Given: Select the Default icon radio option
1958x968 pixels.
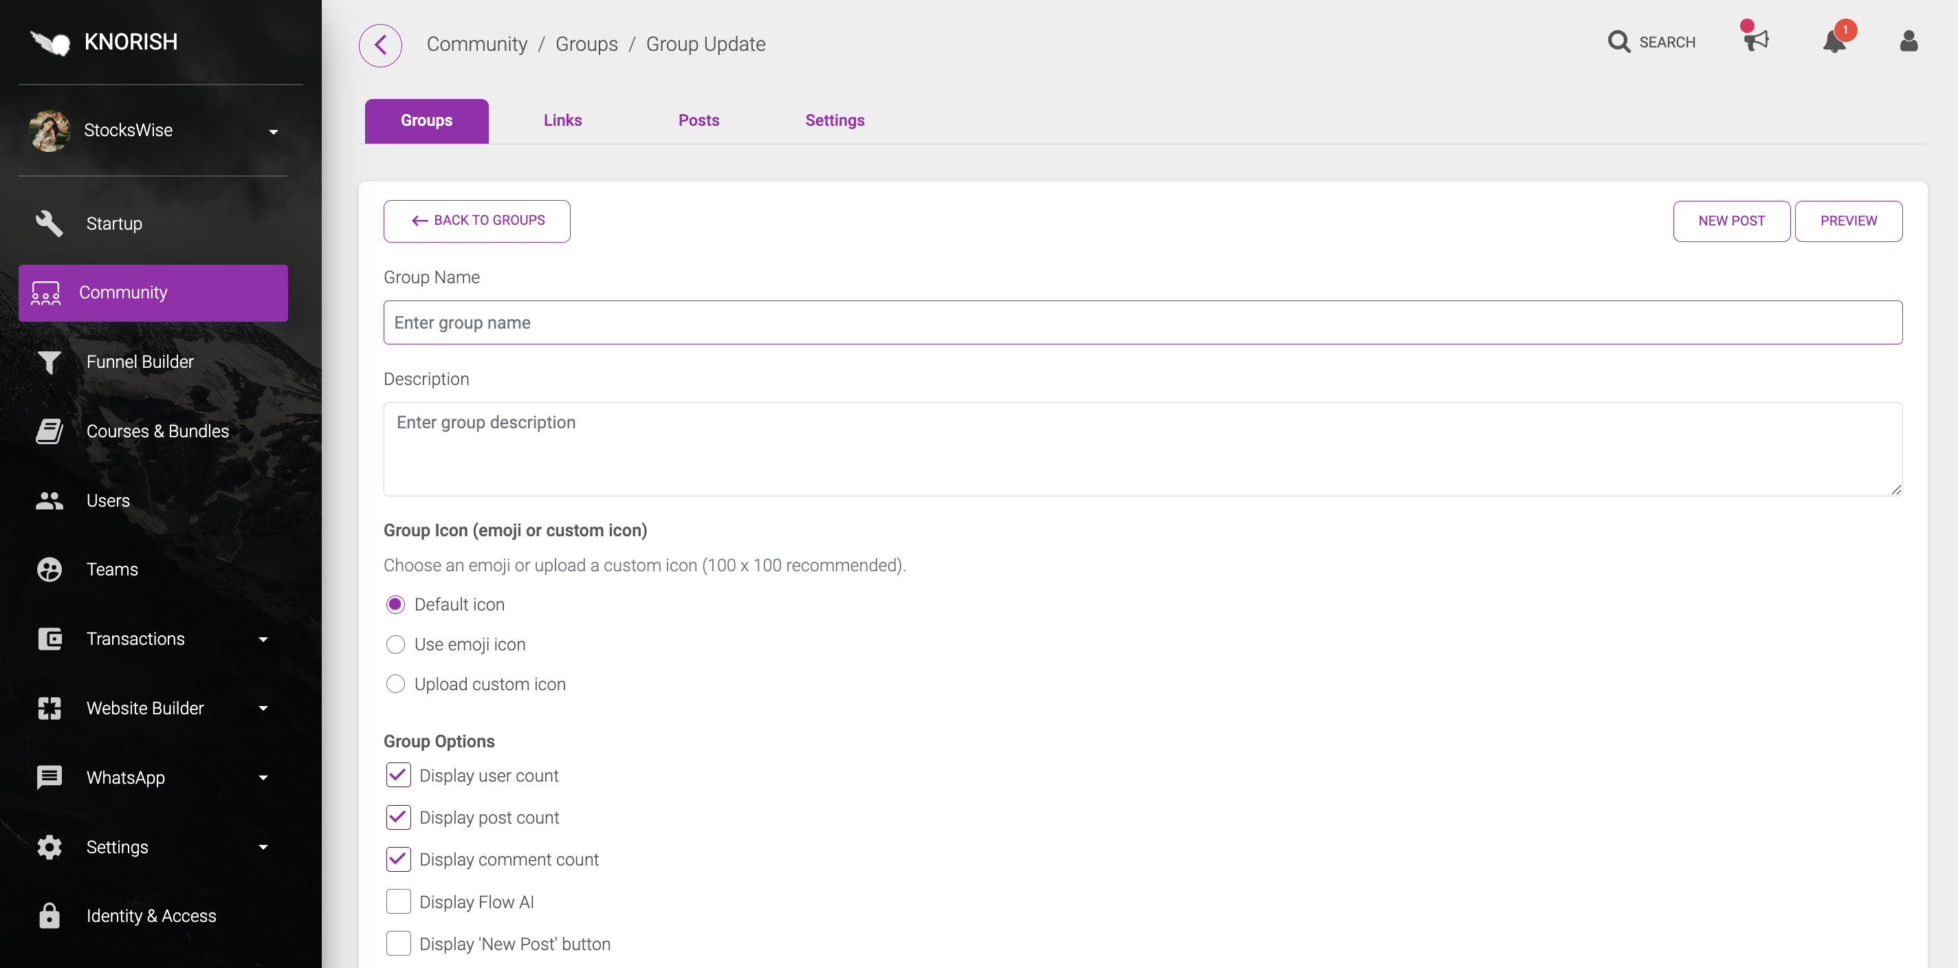Looking at the screenshot, I should coord(395,605).
